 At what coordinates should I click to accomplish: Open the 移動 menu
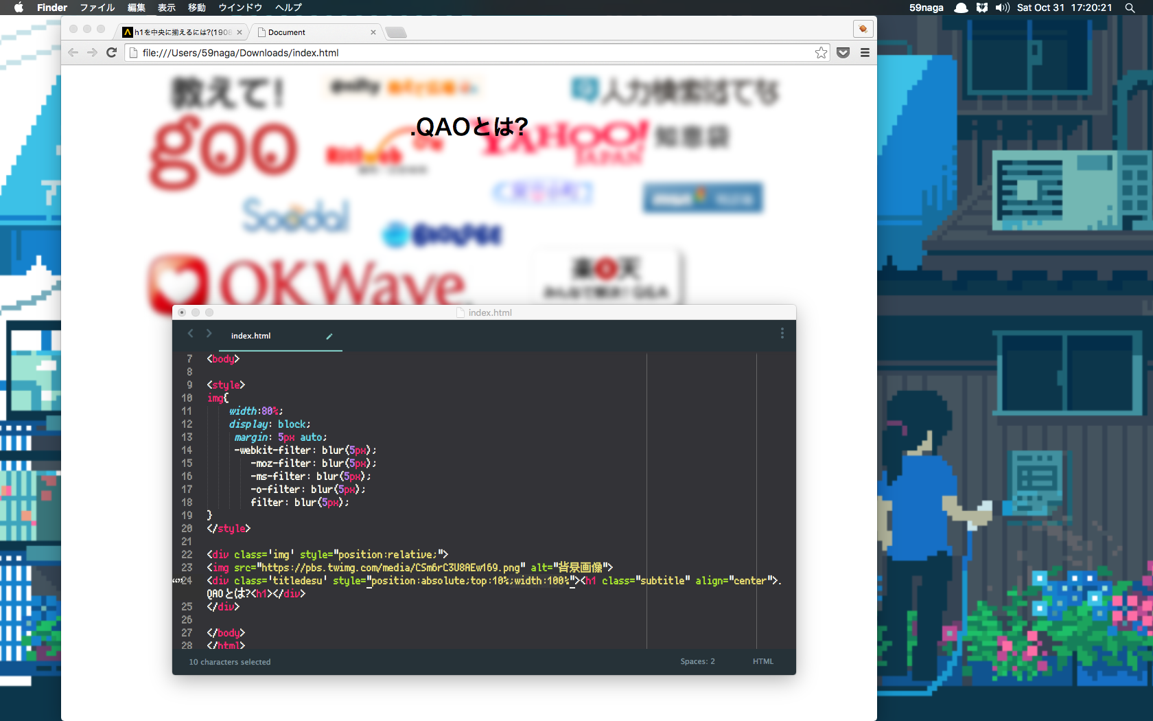click(x=197, y=8)
